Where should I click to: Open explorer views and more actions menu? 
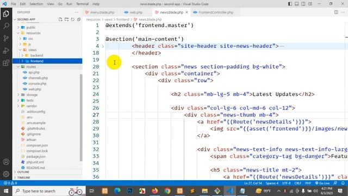click(x=76, y=12)
